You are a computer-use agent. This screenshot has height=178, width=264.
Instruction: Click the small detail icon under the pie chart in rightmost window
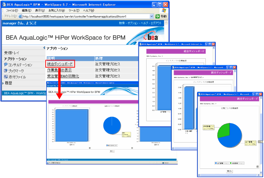258,167
